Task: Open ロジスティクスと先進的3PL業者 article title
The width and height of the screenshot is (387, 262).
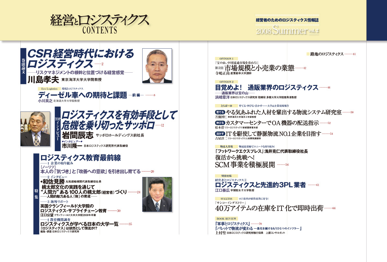Action: tap(260, 185)
